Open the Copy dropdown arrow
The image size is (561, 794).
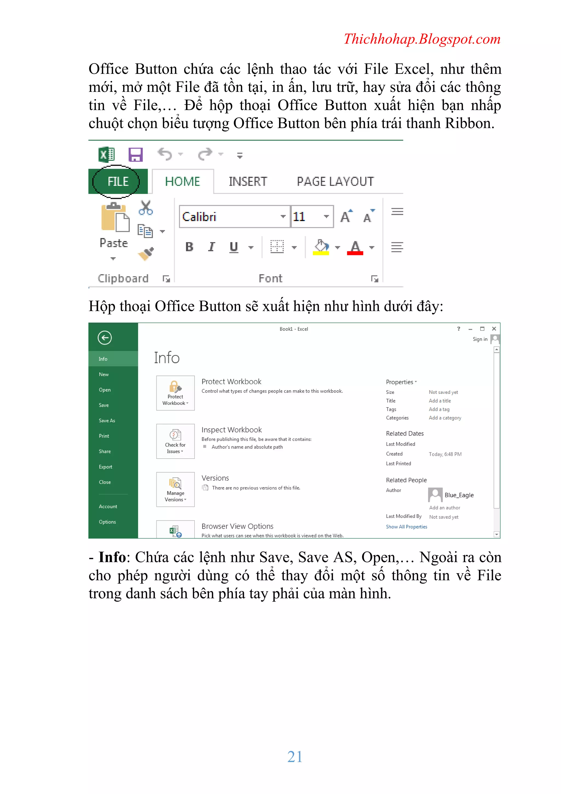[x=162, y=231]
